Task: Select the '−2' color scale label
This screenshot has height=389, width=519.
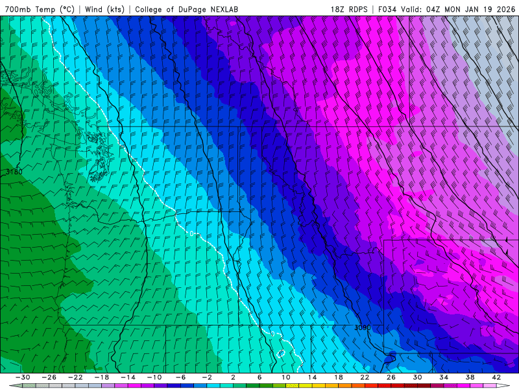Action: pos(207,377)
